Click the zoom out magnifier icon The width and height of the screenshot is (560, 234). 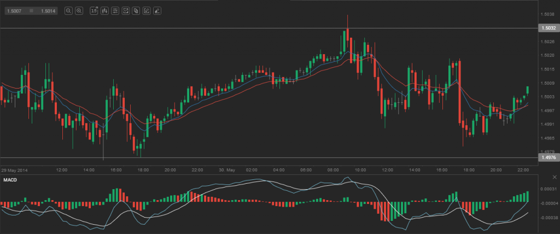point(68,10)
